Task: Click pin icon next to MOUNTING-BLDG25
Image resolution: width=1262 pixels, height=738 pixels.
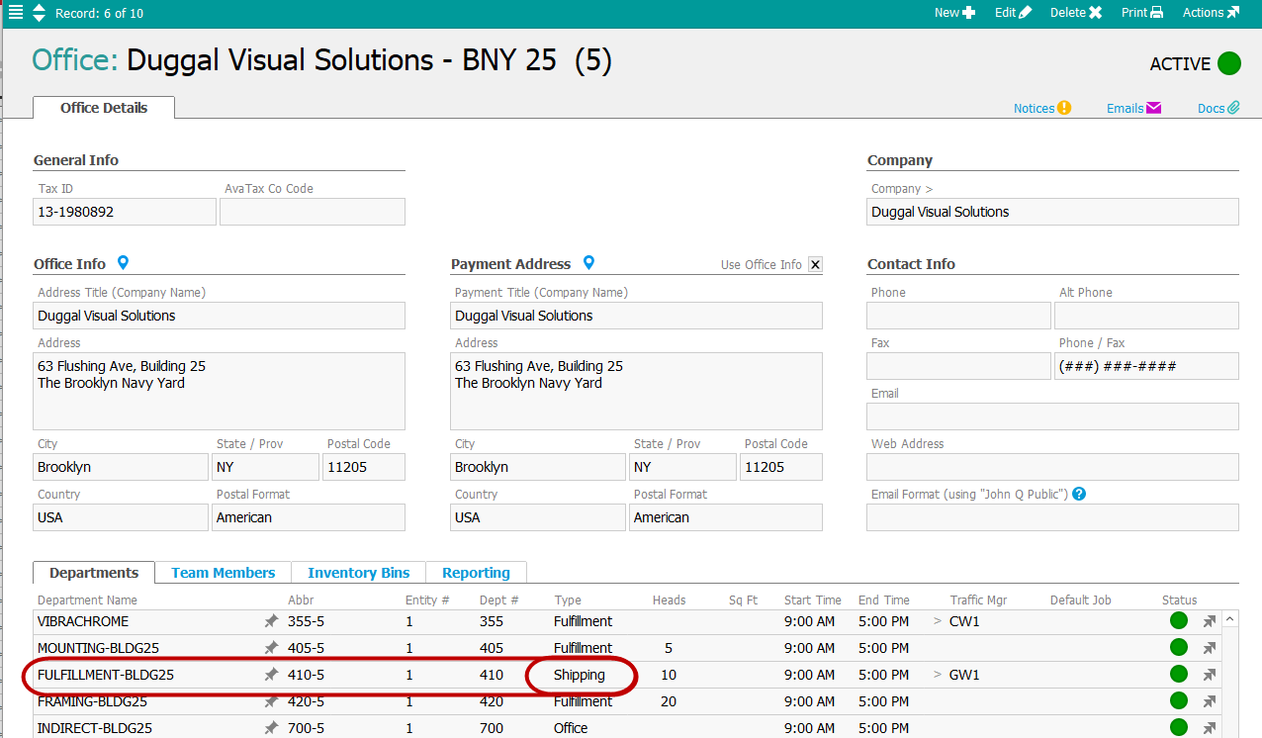Action: 271,648
